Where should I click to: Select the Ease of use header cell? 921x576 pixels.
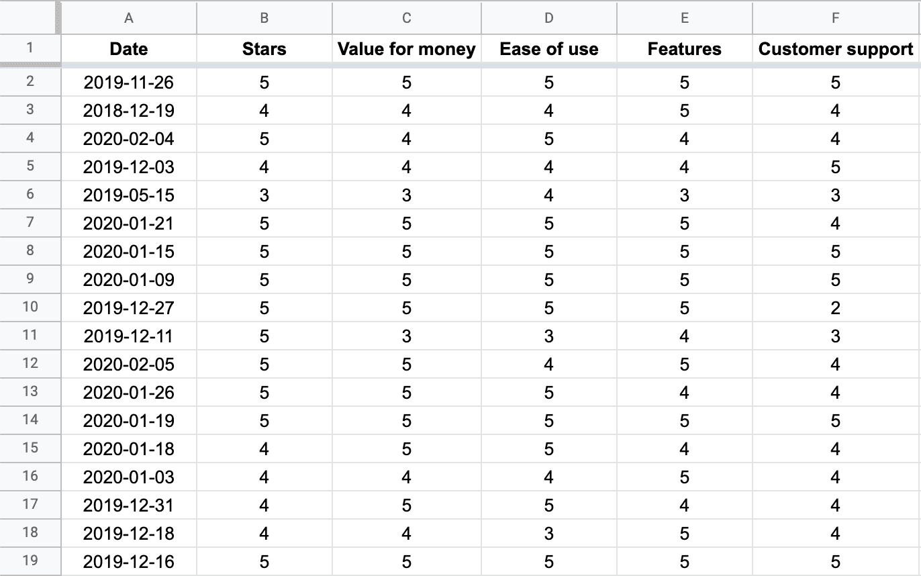tap(549, 49)
